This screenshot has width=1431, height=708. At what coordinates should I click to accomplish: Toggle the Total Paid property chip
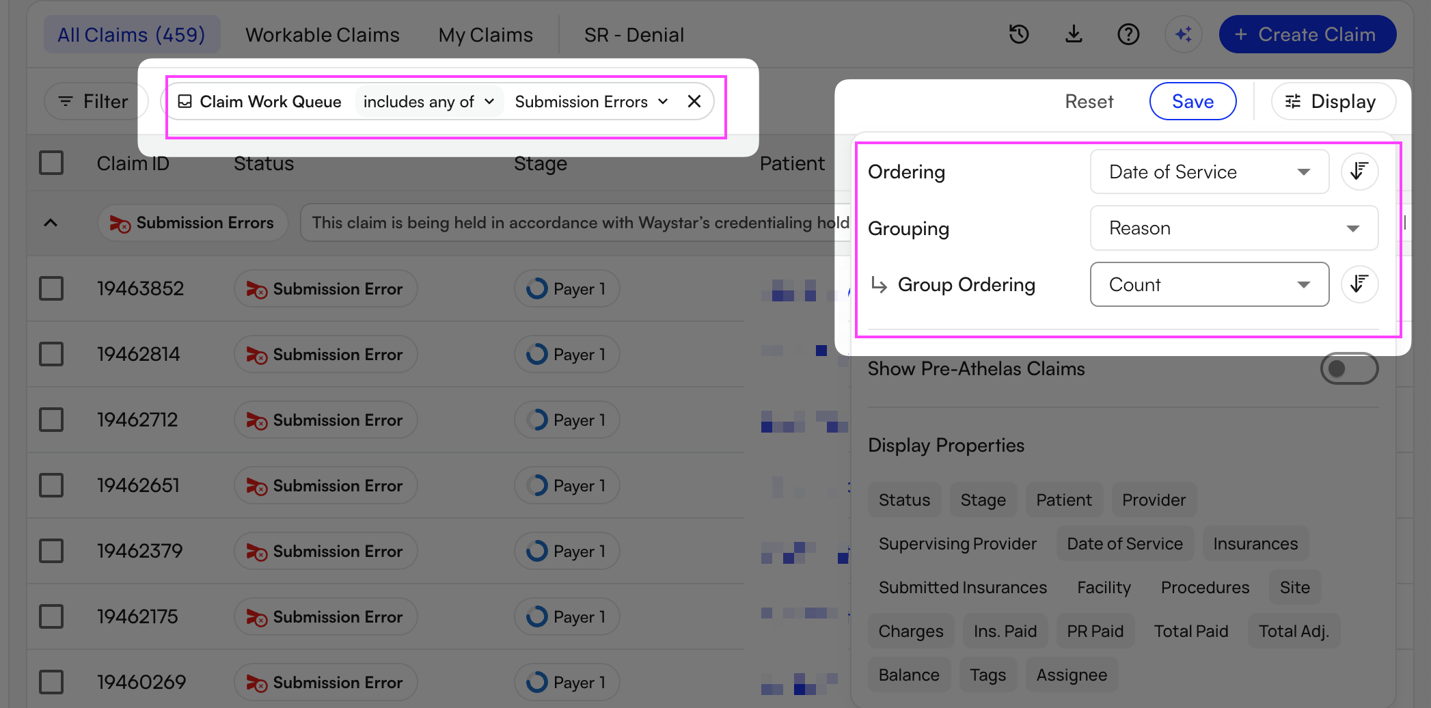[x=1191, y=631]
